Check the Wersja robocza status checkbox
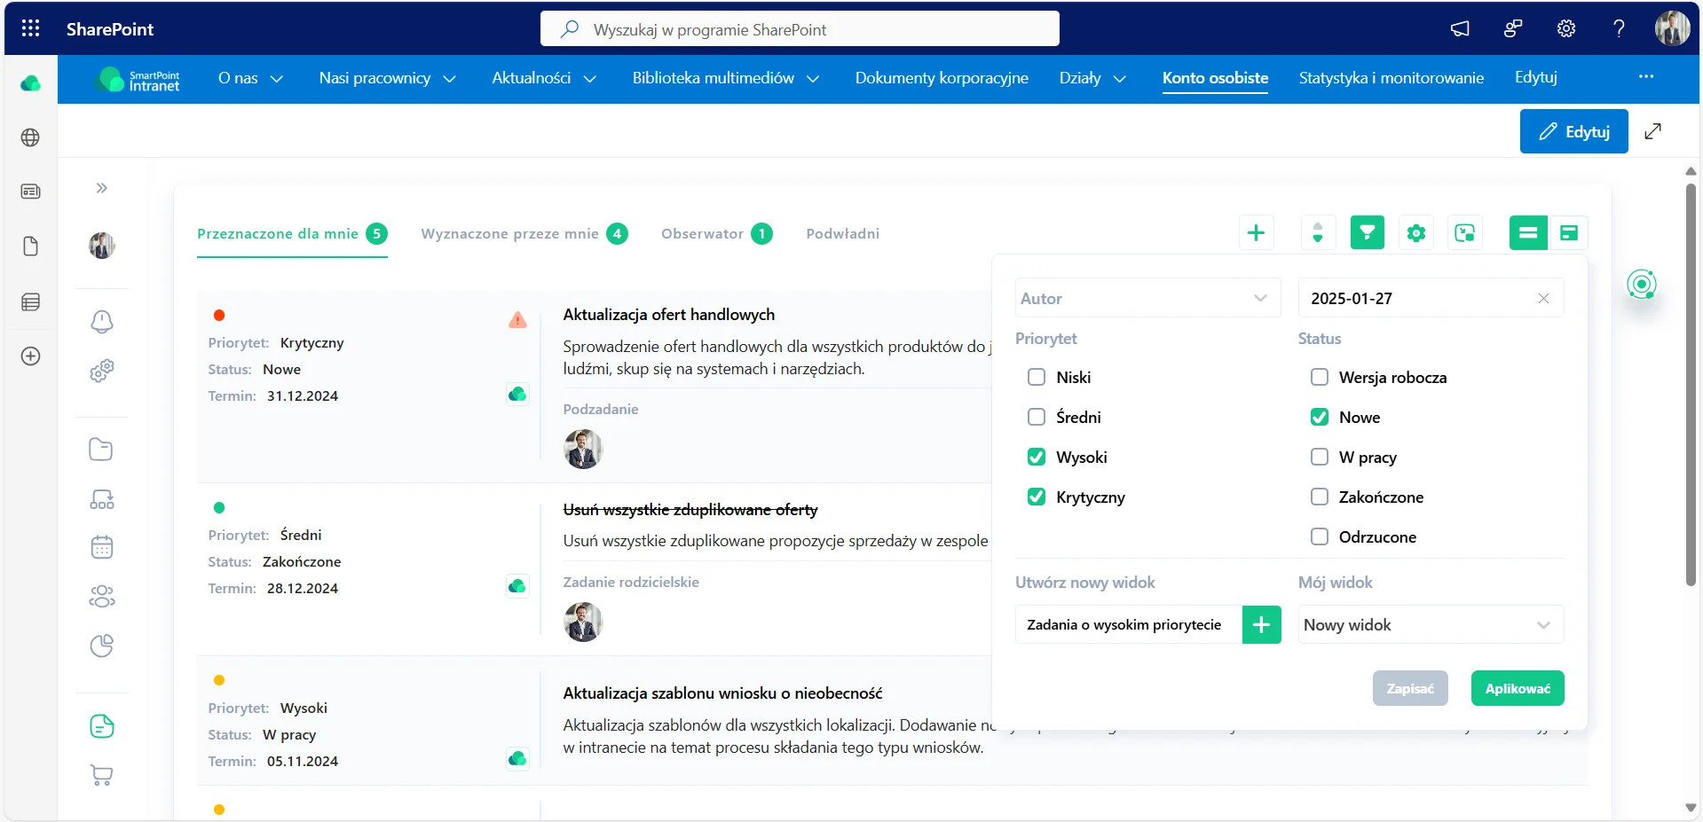 pyautogui.click(x=1320, y=377)
